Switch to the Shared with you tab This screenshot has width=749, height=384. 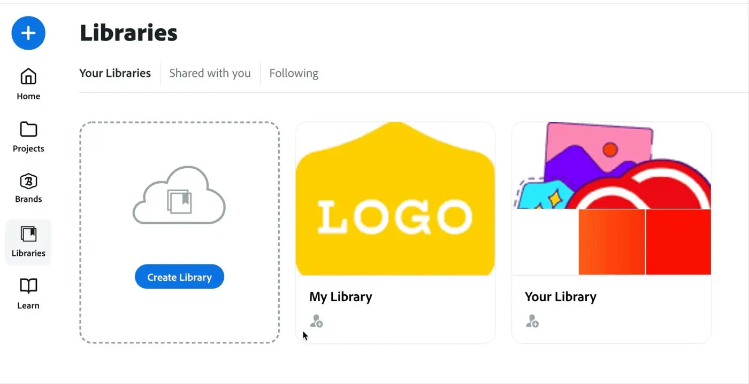[x=210, y=73]
